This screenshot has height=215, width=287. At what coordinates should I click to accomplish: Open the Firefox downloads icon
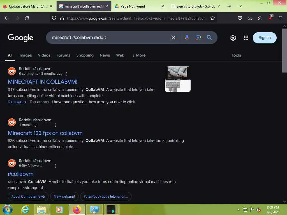pos(250,18)
